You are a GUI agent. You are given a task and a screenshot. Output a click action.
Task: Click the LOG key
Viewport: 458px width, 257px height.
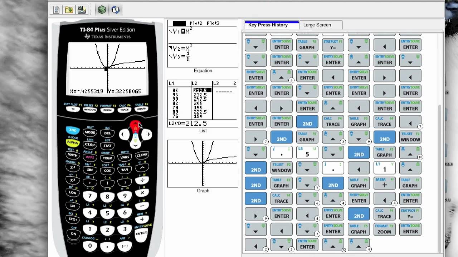(73, 193)
